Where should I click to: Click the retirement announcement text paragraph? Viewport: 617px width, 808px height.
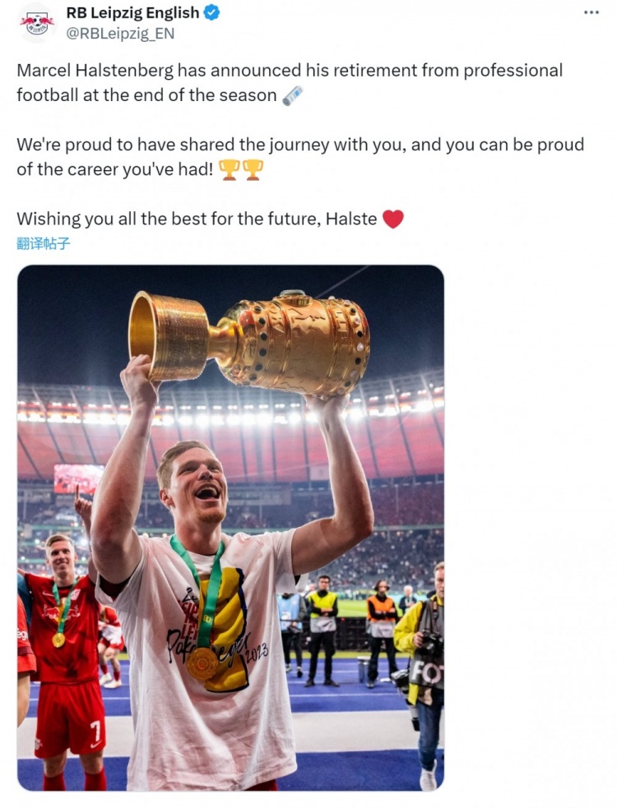pos(247,82)
